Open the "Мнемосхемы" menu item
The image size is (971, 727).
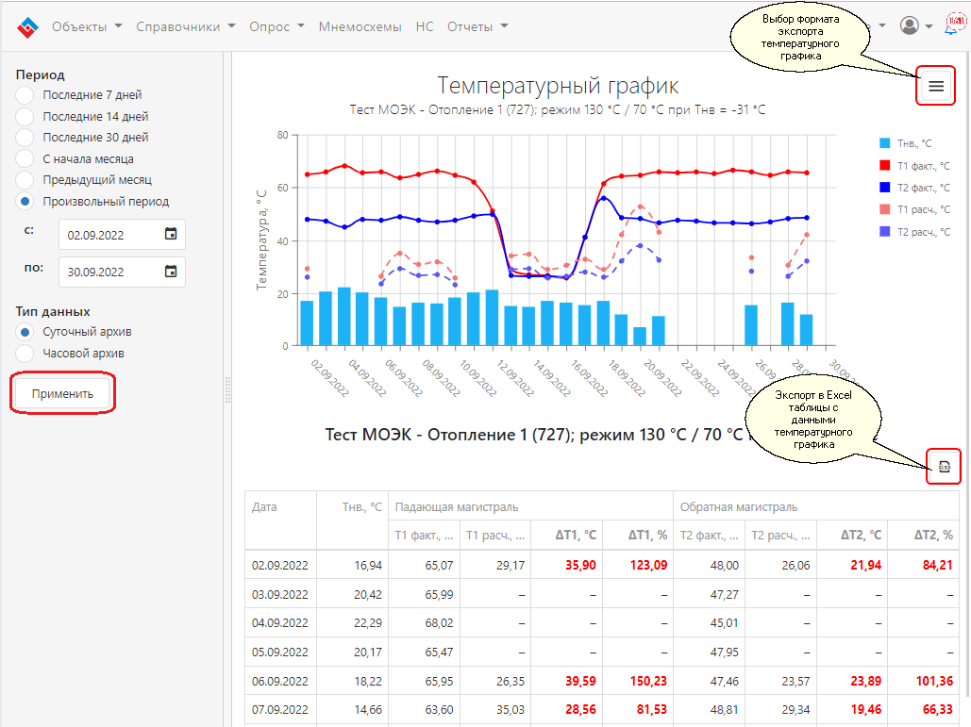[360, 26]
